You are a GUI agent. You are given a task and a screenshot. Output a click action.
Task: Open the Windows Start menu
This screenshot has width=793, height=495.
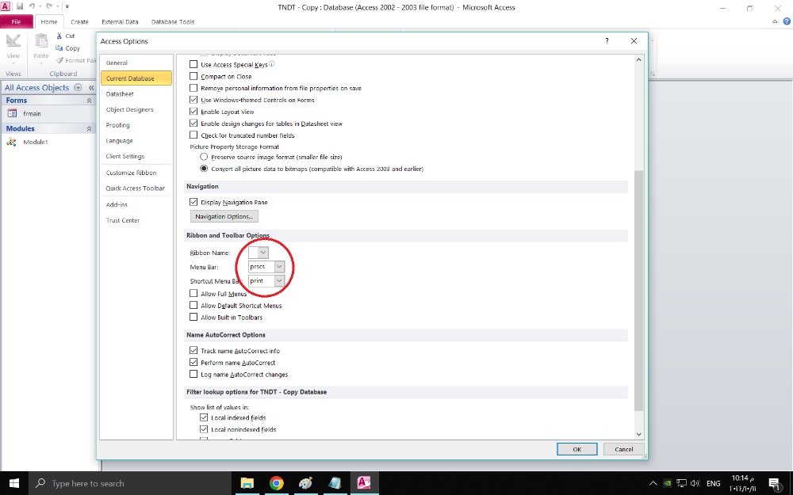click(13, 483)
